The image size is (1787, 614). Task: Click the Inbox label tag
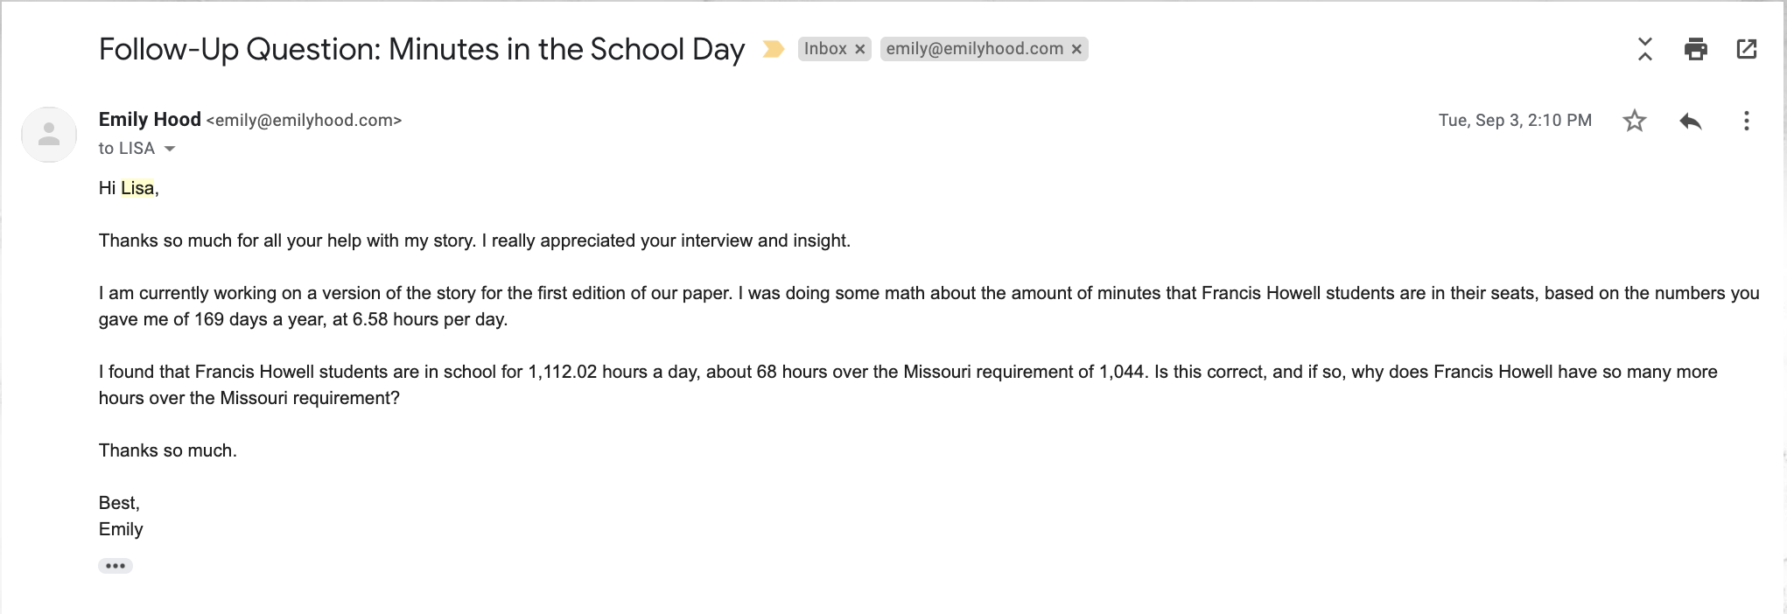pos(825,49)
